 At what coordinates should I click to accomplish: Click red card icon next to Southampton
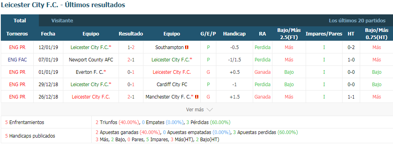[x=187, y=47]
